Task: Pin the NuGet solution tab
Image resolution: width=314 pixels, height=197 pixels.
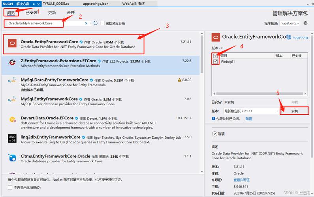Action: (x=34, y=4)
